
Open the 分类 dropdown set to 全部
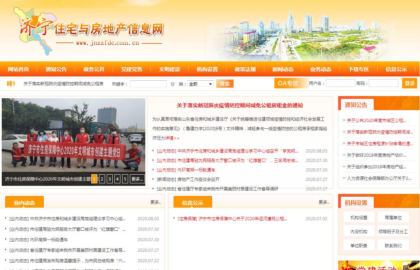pyautogui.click(x=201, y=84)
